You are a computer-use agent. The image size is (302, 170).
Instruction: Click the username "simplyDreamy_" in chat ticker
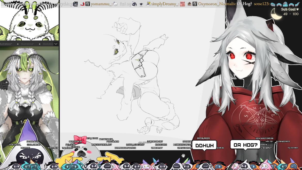(165, 4)
